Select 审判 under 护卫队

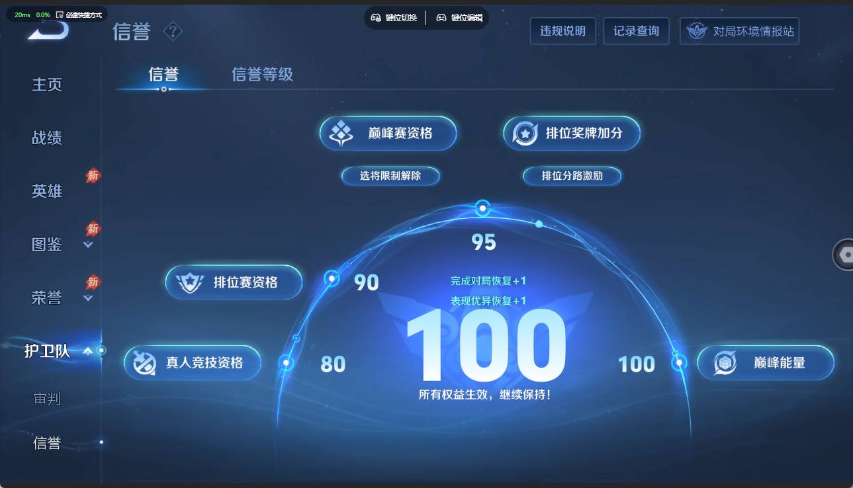tap(47, 399)
